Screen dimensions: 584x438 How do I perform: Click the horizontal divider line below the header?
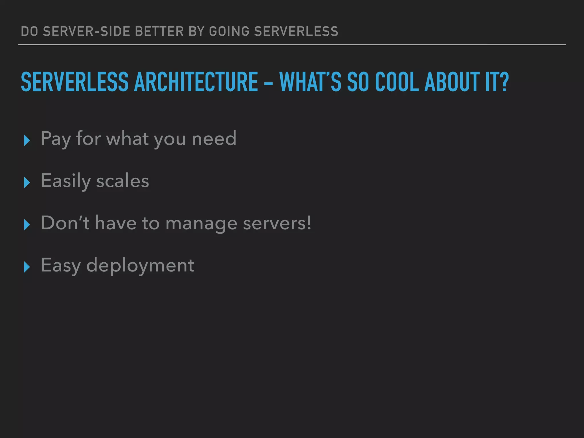click(x=292, y=45)
